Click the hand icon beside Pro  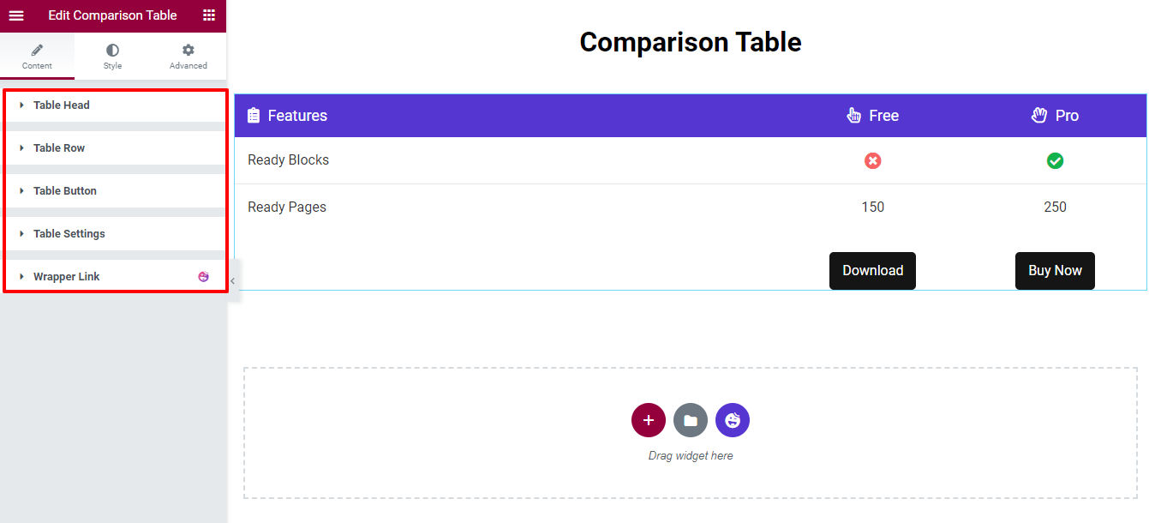pyautogui.click(x=1038, y=115)
